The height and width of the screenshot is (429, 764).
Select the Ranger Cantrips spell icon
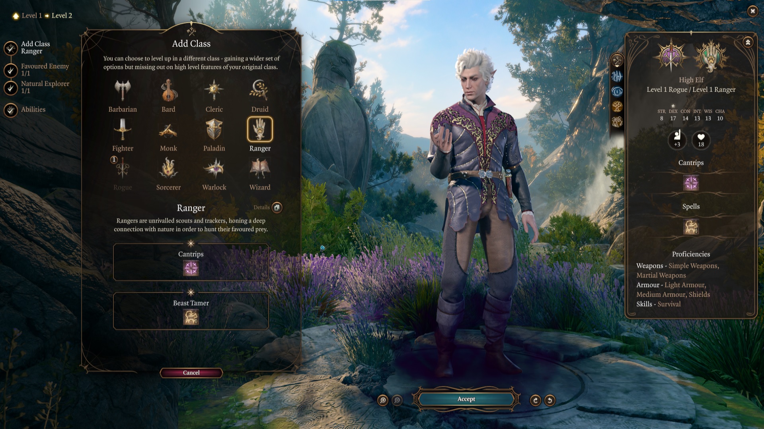coord(191,268)
